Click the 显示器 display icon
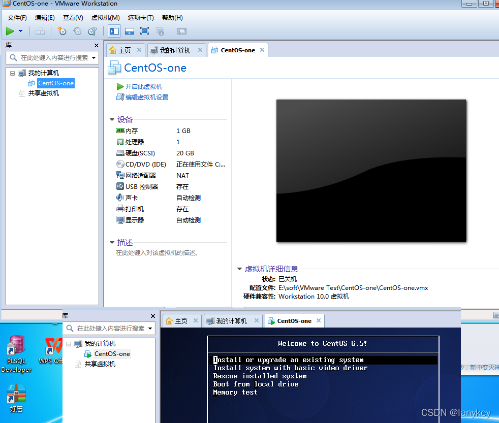 point(120,220)
